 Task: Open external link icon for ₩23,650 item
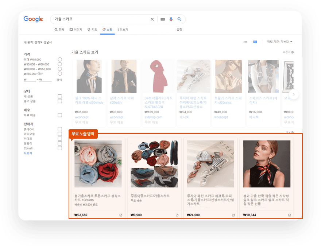point(121,215)
